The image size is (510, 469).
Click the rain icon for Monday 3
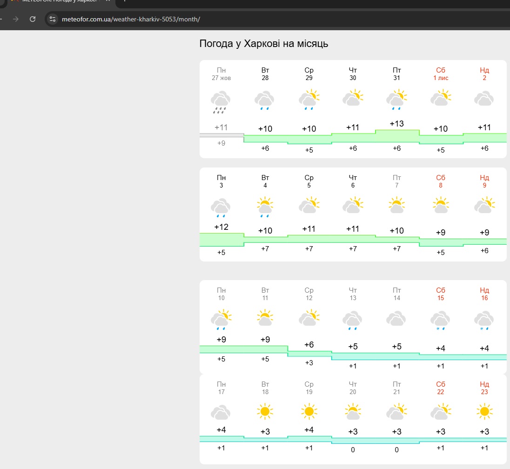pos(221,208)
